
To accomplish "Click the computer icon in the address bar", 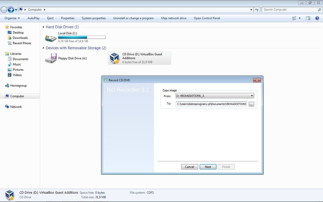I will 21,10.
